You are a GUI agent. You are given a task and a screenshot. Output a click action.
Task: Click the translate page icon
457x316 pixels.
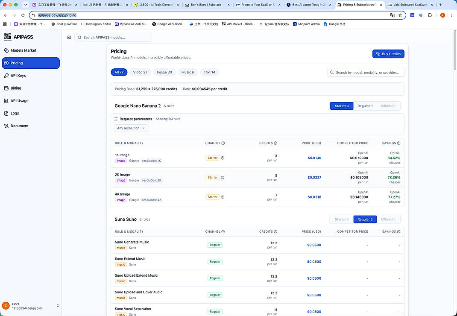click(x=393, y=15)
